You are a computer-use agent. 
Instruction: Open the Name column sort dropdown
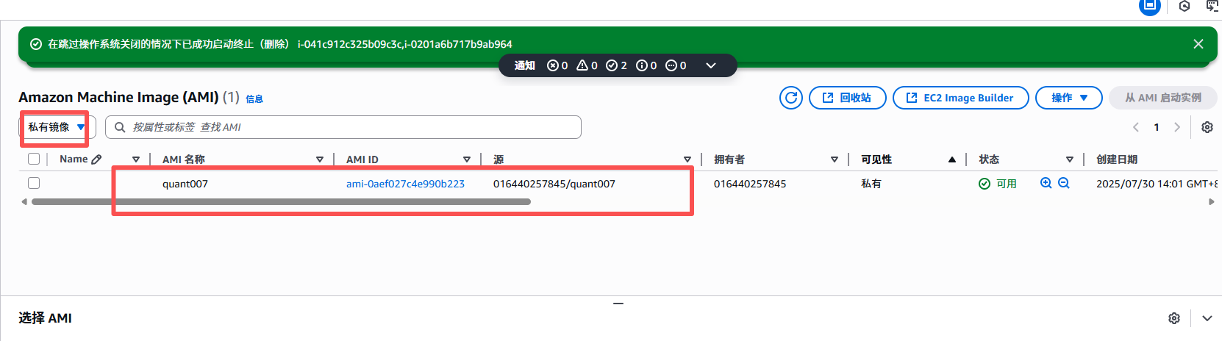click(x=136, y=159)
